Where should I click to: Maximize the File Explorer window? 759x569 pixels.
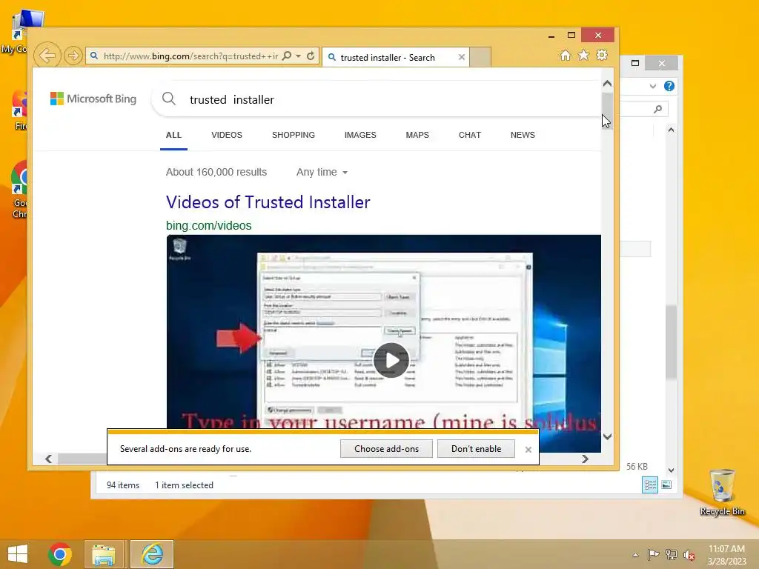click(x=635, y=63)
